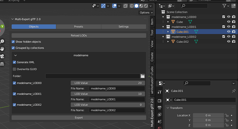This screenshot has width=238, height=129.
Task: Toggle camera view icon in the viewport
Action: [2, 56]
